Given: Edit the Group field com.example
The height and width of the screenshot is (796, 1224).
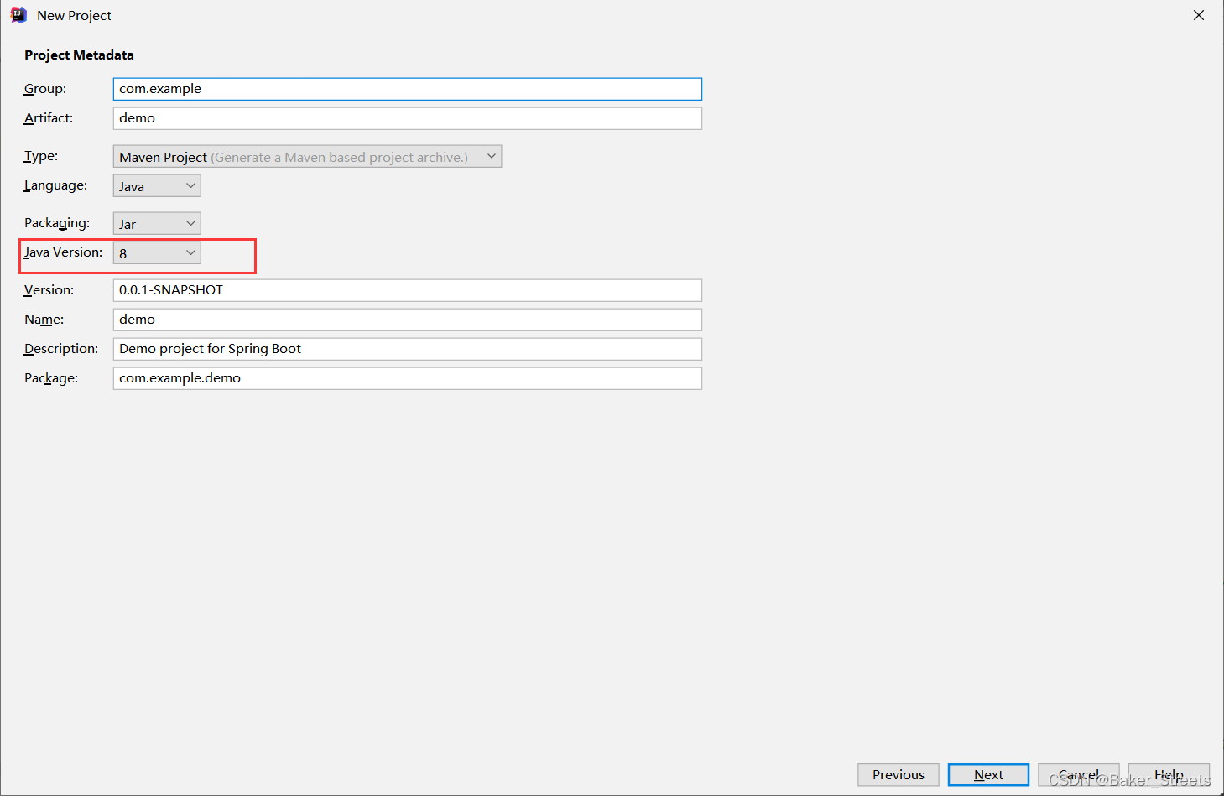Looking at the screenshot, I should [407, 89].
